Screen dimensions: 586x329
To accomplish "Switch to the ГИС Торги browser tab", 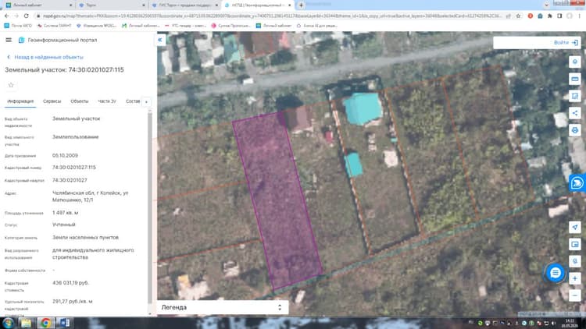I will 184,5.
